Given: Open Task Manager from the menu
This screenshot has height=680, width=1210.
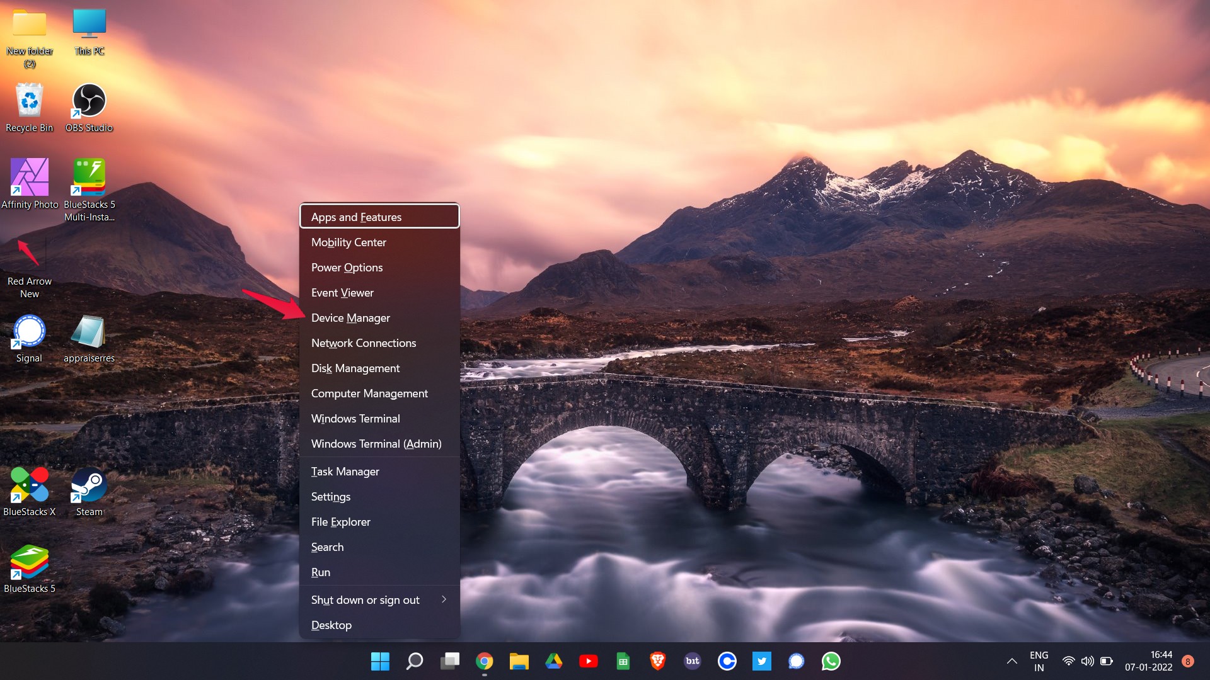Looking at the screenshot, I should (345, 472).
